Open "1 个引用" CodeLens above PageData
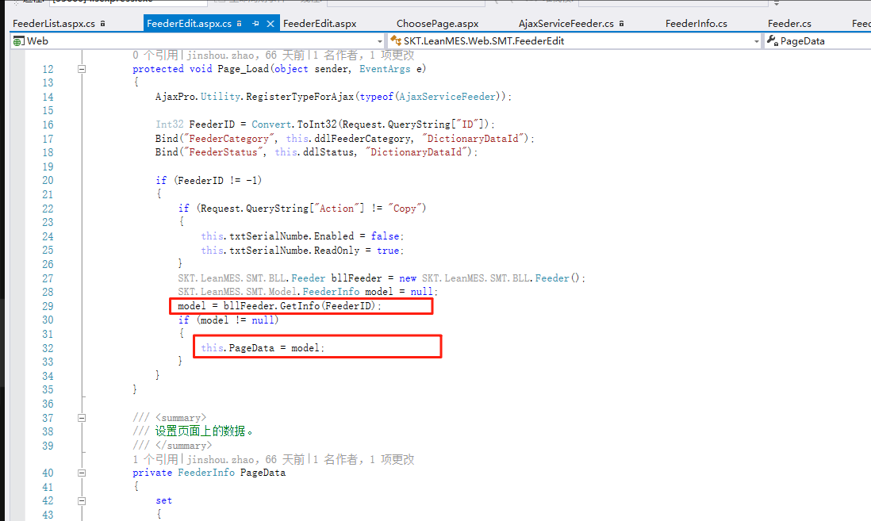This screenshot has height=521, width=871. click(x=155, y=459)
